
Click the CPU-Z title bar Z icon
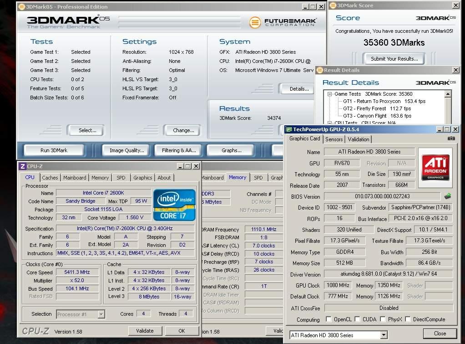click(23, 166)
